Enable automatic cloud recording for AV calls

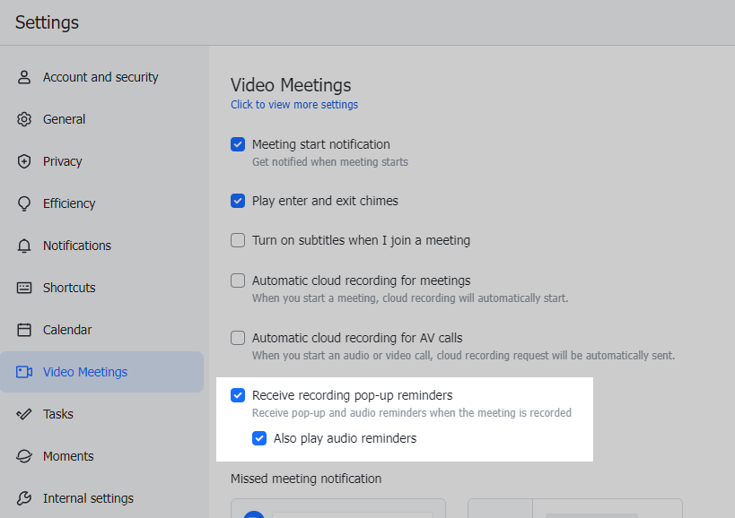click(238, 338)
